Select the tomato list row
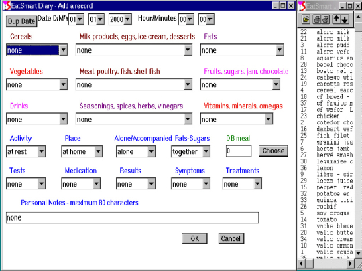This screenshot has height=271, width=362. [326, 219]
